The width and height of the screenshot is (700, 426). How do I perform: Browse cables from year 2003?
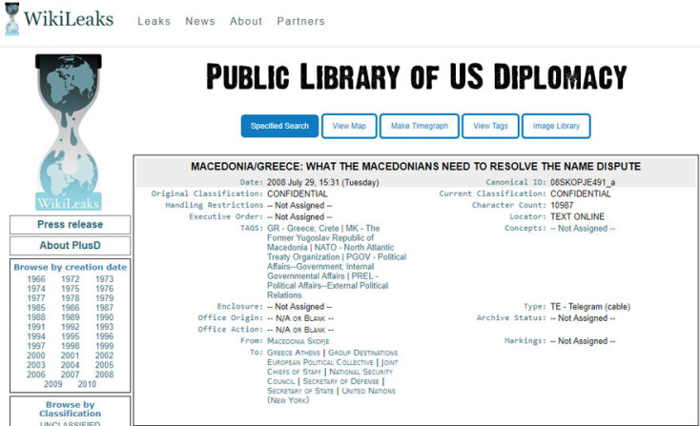pos(36,365)
